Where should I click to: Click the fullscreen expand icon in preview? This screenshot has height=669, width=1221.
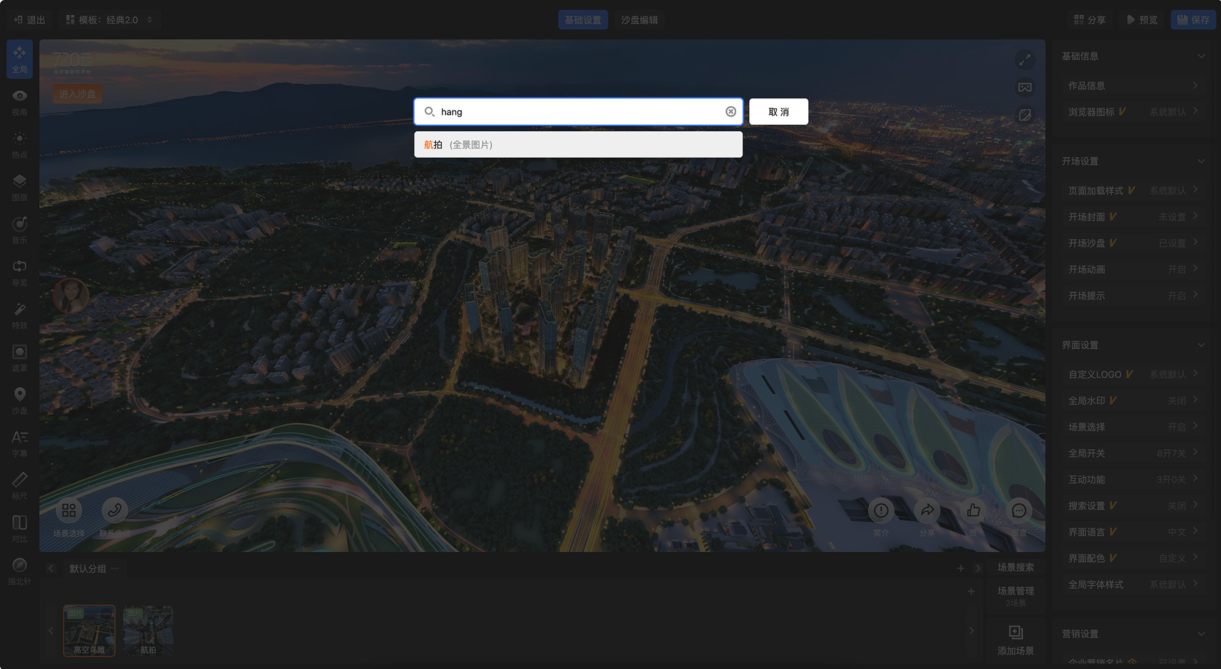pyautogui.click(x=1024, y=60)
